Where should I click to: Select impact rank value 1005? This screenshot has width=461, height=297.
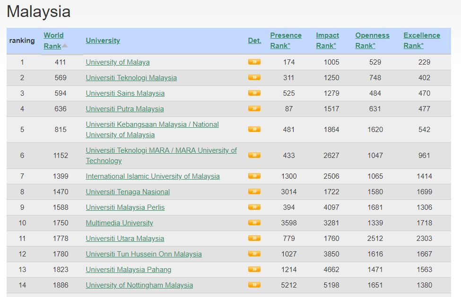pyautogui.click(x=331, y=62)
